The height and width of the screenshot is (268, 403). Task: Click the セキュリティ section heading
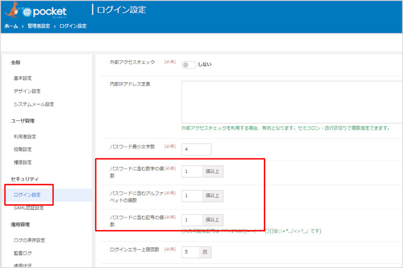click(x=25, y=179)
